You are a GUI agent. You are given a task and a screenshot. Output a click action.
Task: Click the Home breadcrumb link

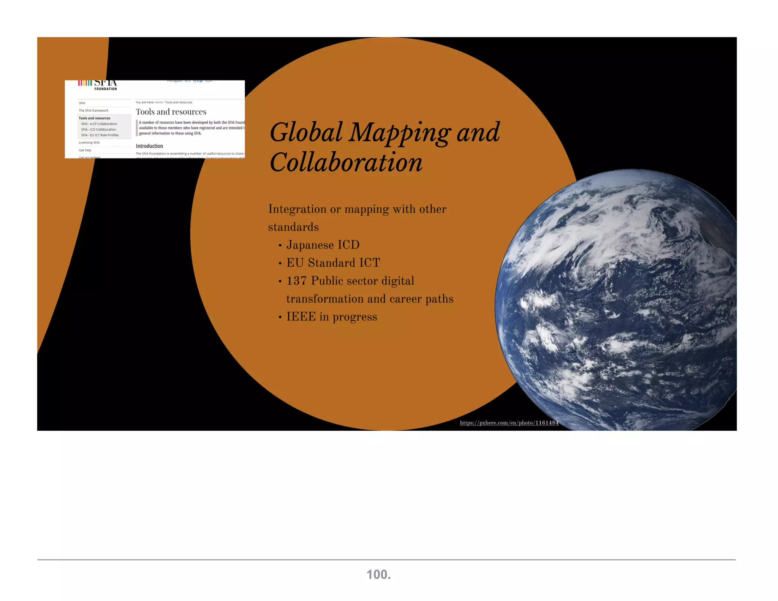[158, 102]
